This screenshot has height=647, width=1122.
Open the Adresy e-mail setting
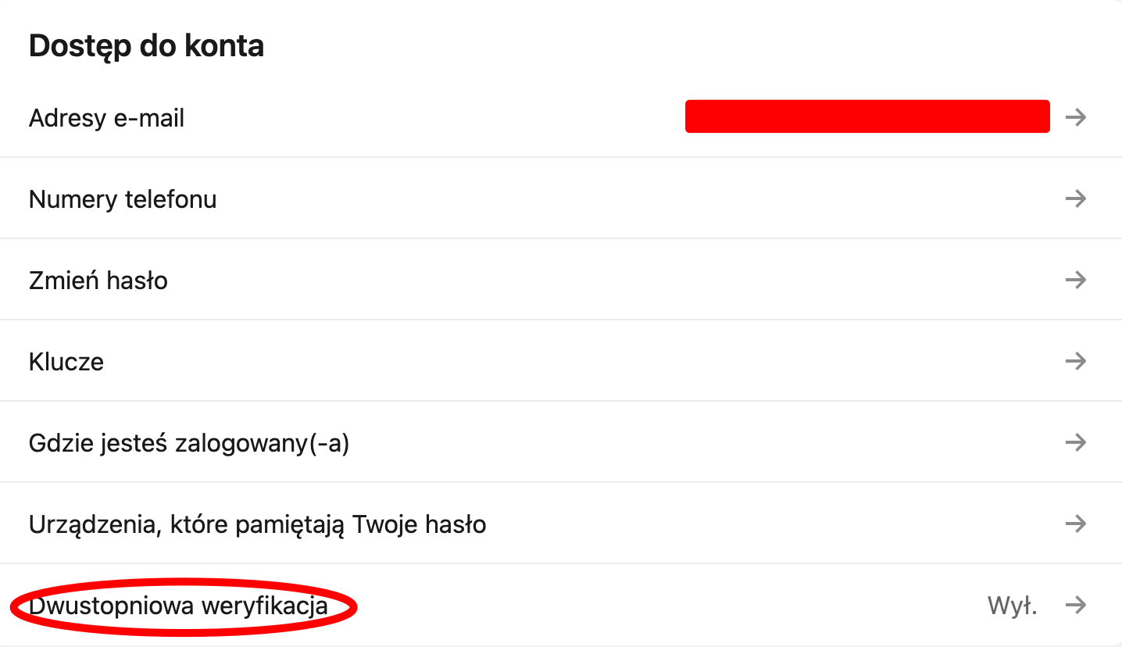coord(106,119)
